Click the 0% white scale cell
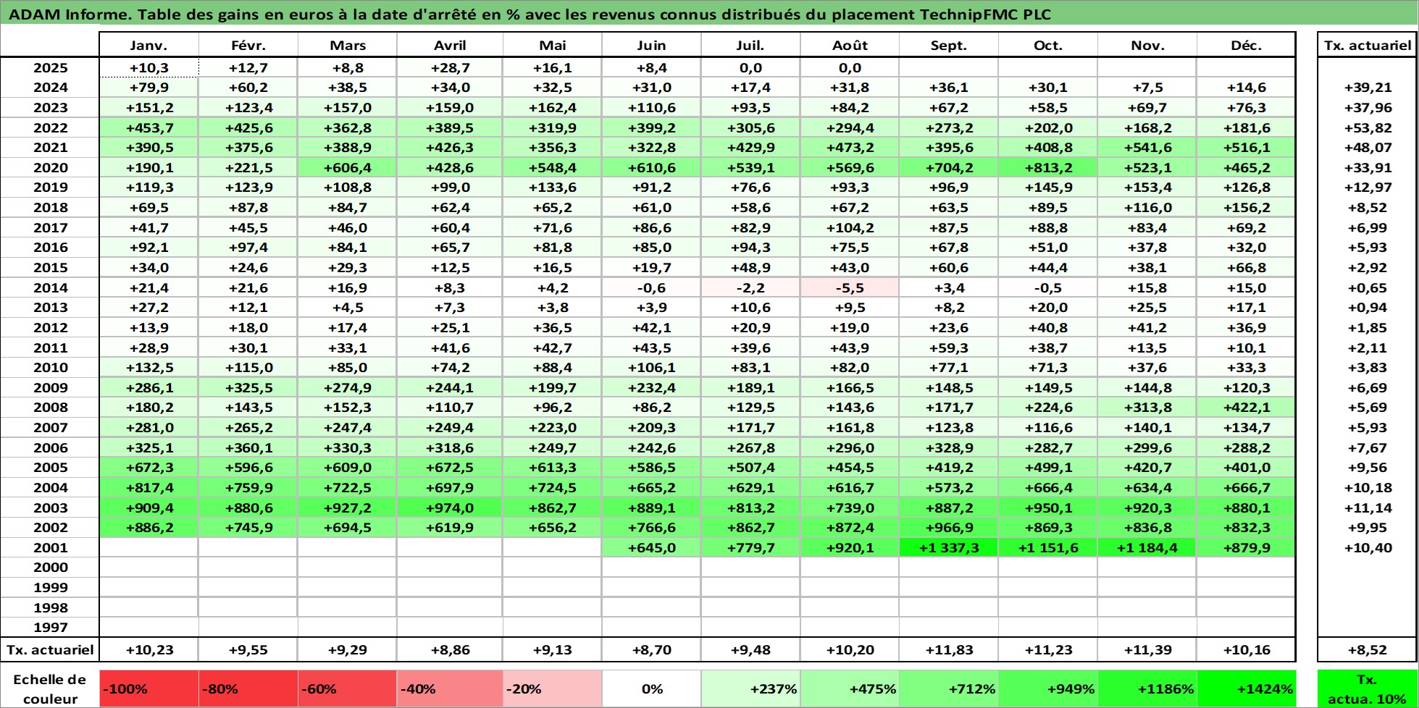 [651, 688]
